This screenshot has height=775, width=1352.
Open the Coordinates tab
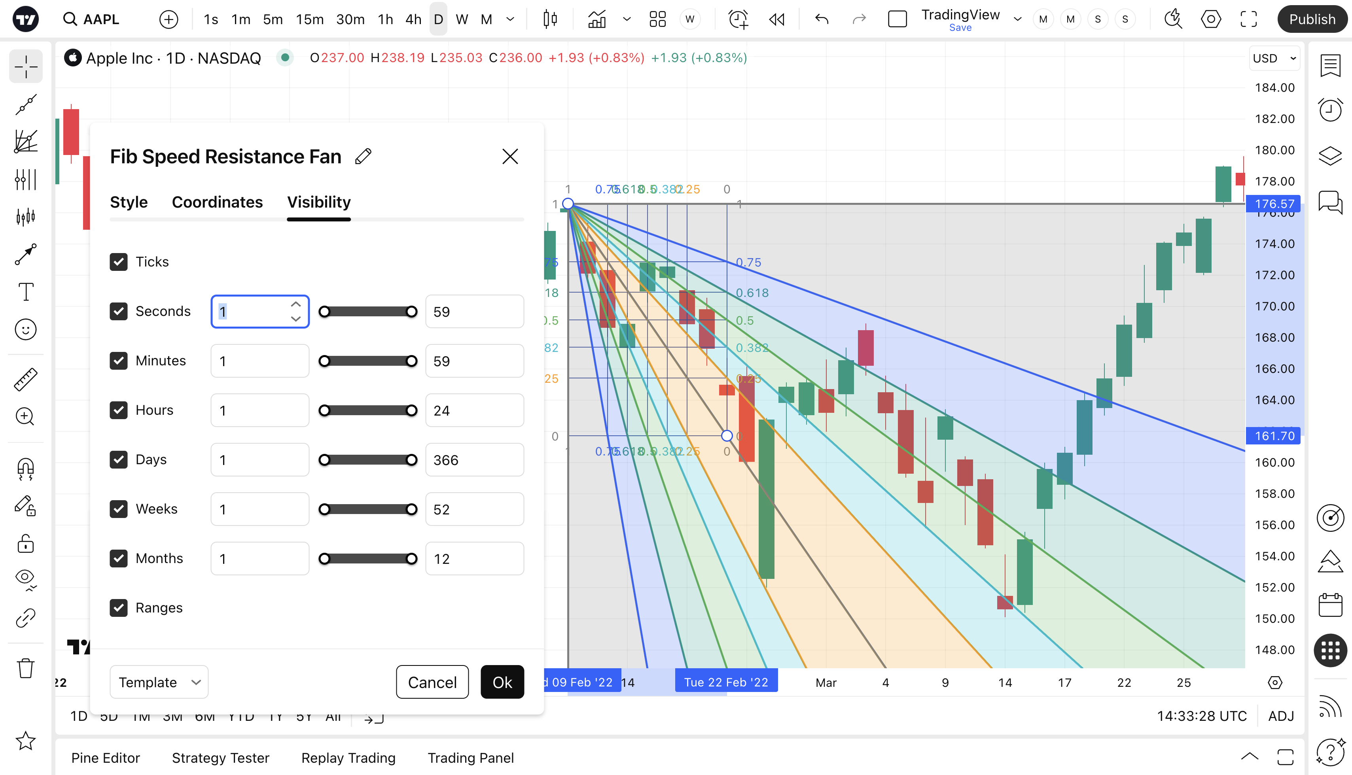(217, 202)
